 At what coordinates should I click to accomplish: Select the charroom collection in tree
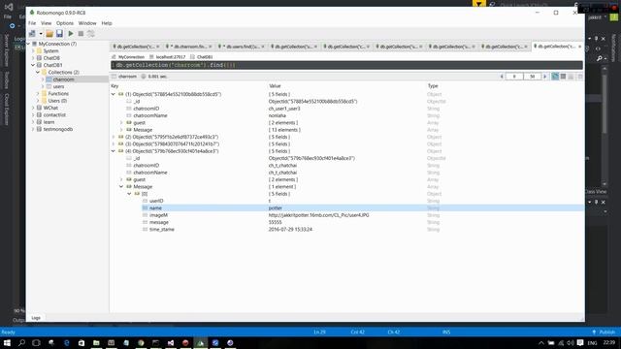[63, 79]
